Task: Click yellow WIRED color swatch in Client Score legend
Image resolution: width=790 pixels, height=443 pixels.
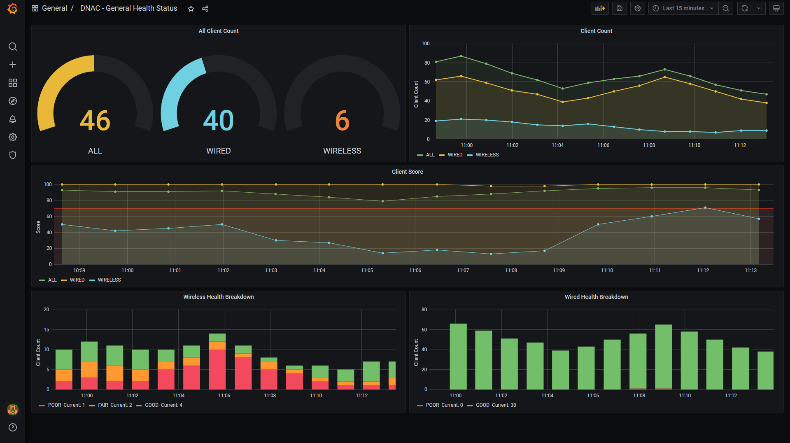Action: click(x=64, y=280)
